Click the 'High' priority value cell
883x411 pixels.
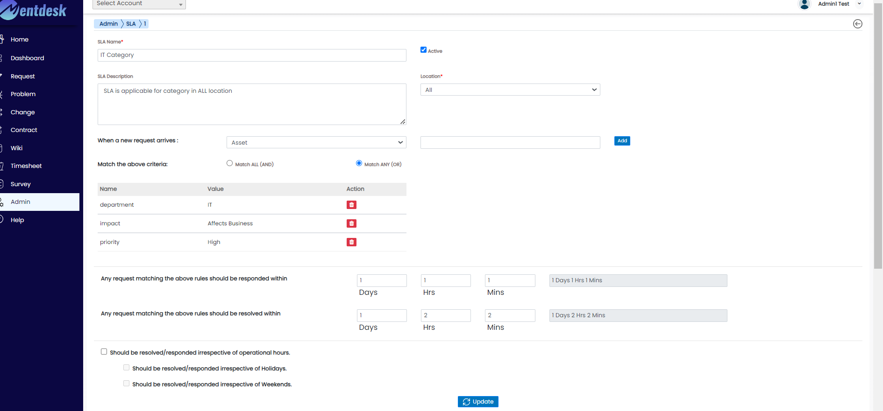[214, 242]
